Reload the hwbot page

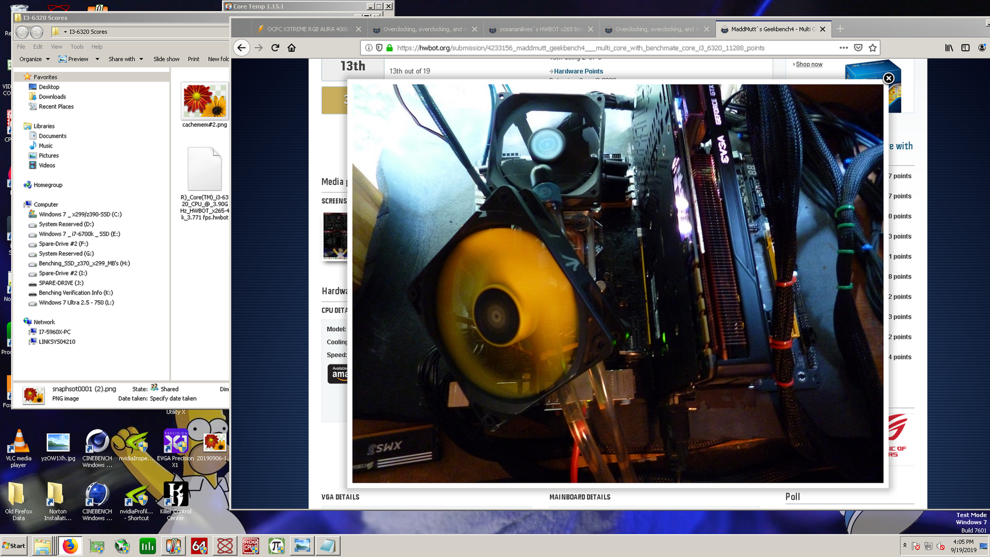[275, 48]
